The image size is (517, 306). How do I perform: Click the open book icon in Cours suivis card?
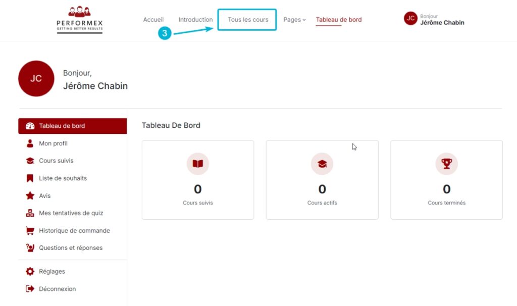[x=198, y=164]
